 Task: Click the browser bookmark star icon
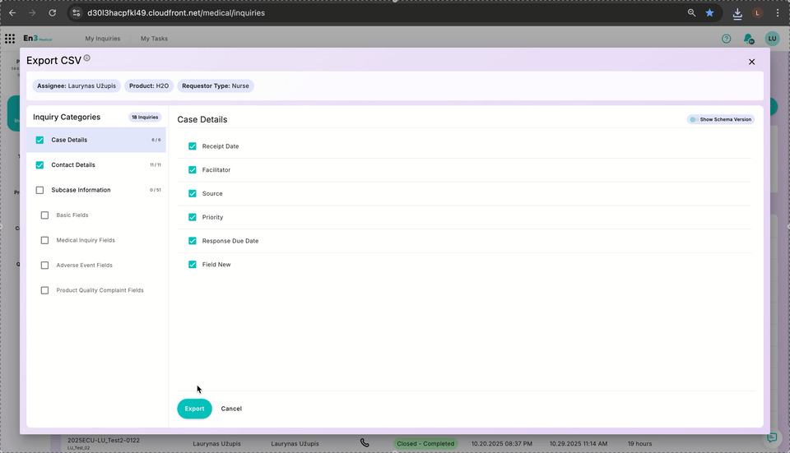[709, 12]
